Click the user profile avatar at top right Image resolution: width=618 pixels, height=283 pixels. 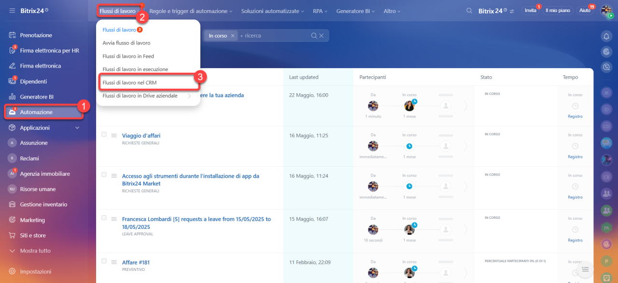(x=606, y=11)
